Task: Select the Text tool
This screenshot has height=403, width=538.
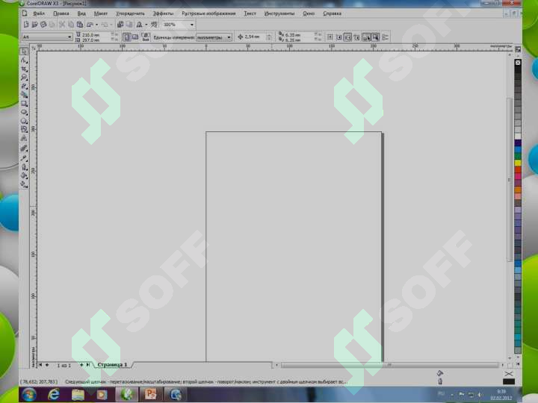Action: [24, 139]
